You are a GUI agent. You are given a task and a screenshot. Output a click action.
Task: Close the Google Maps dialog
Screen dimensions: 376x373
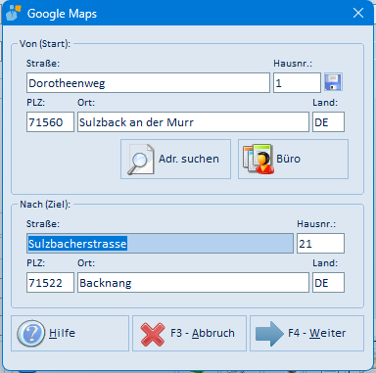[358, 14]
